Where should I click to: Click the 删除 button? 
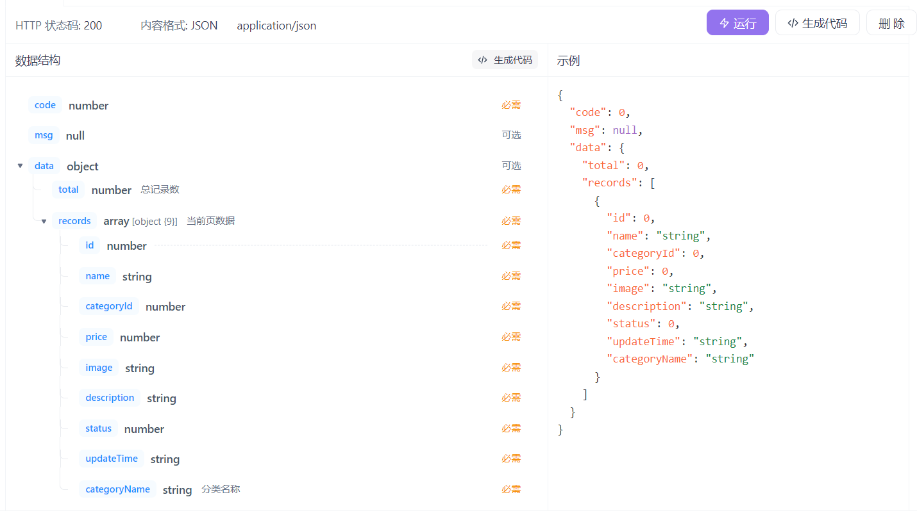point(891,23)
